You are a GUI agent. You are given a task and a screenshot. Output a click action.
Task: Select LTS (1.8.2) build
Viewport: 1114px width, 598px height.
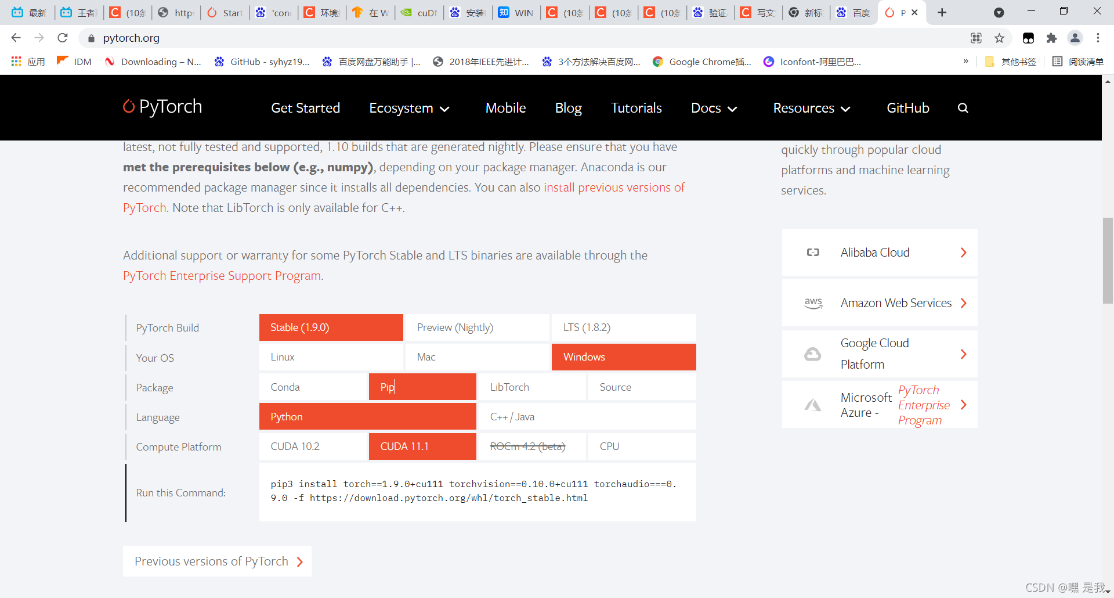[x=624, y=327]
